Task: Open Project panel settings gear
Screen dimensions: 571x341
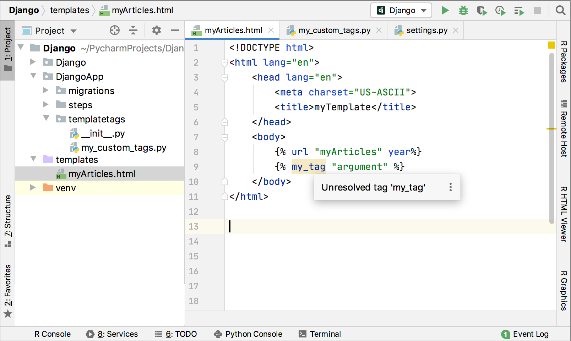Action: 156,31
